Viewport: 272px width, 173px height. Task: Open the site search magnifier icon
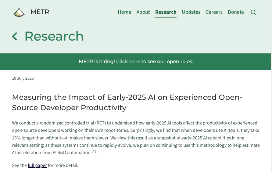[253, 12]
